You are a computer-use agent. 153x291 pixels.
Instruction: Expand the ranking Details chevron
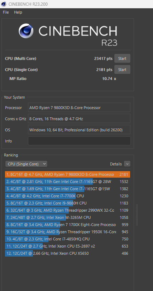click(x=127, y=164)
